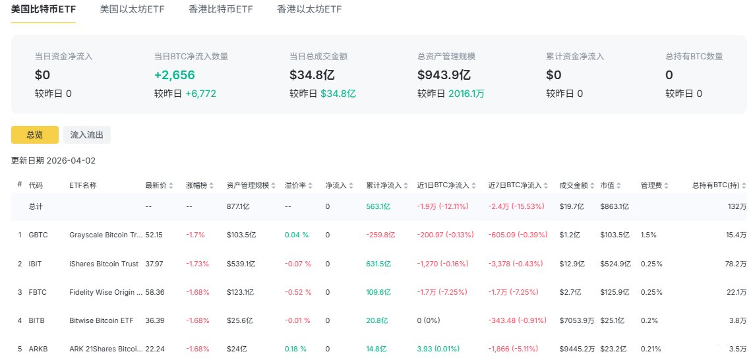Sort by 总持有BTC column arrows
The width and height of the screenshot is (753, 358).
point(744,185)
